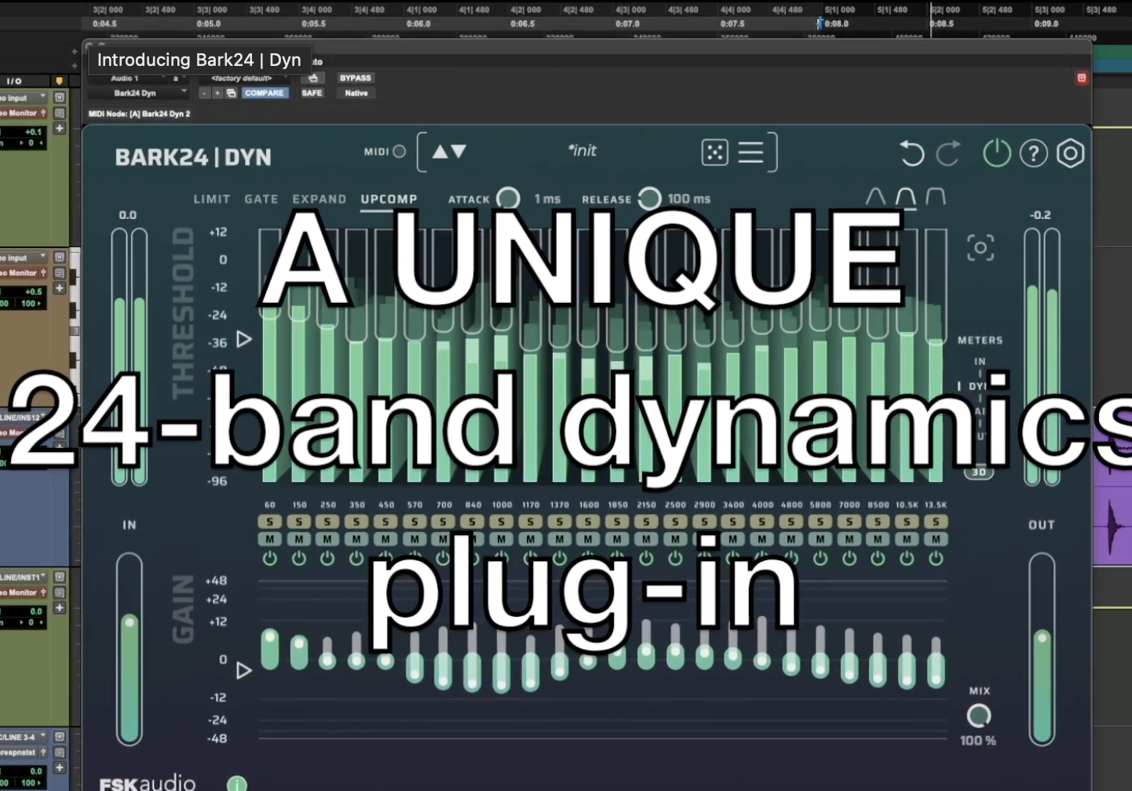The height and width of the screenshot is (791, 1132).
Task: Click the 100 % mix value
Action: coord(978,741)
